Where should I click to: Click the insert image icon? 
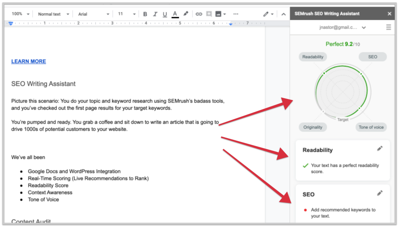click(218, 14)
